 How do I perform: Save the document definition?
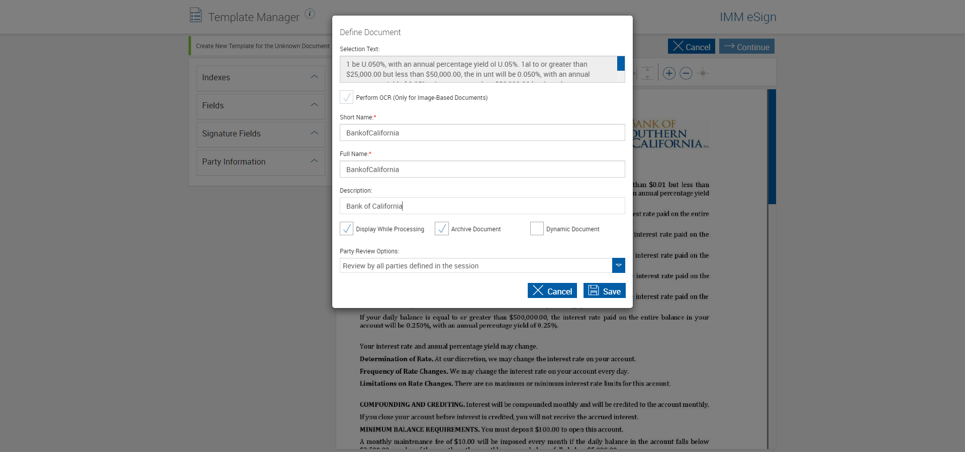(604, 291)
